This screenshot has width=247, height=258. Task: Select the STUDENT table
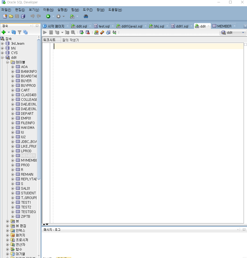tap(28, 193)
